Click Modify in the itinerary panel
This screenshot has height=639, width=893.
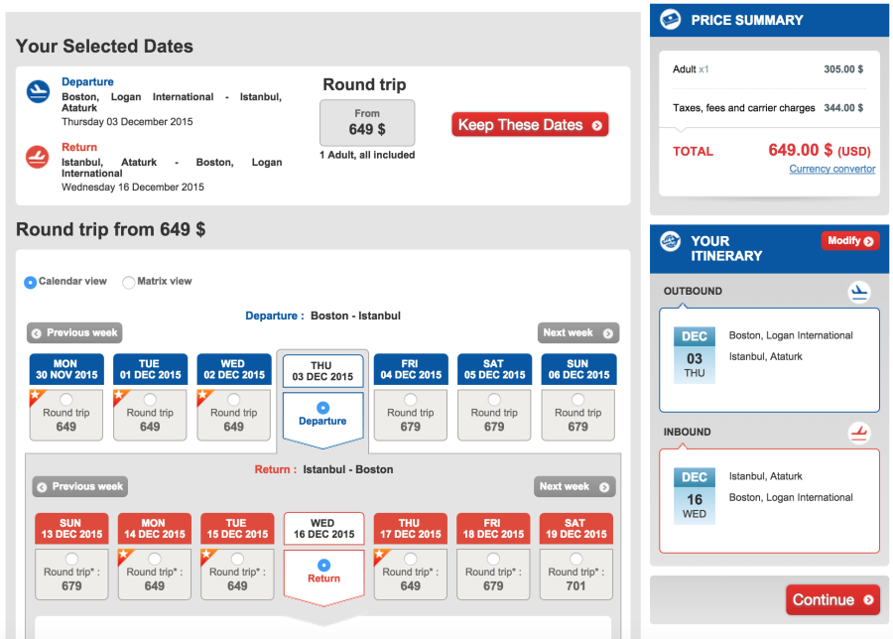click(849, 241)
